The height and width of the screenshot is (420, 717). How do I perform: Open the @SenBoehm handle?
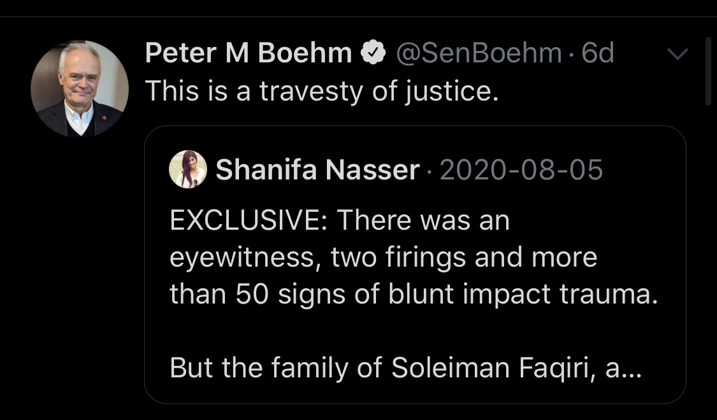[479, 54]
